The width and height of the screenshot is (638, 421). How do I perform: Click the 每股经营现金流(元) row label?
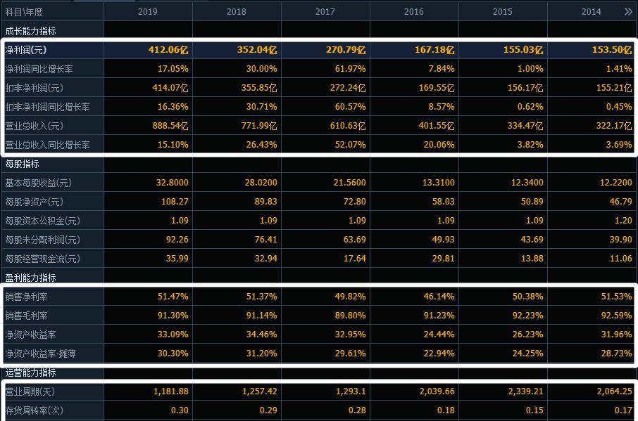click(42, 259)
